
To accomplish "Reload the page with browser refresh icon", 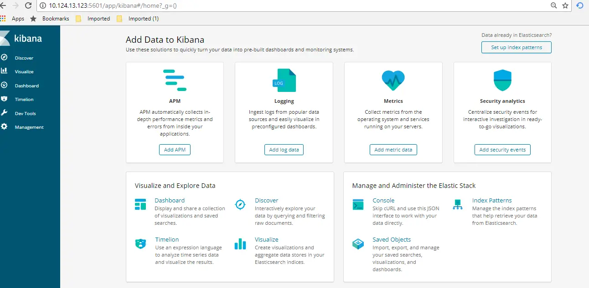I will tap(28, 5).
